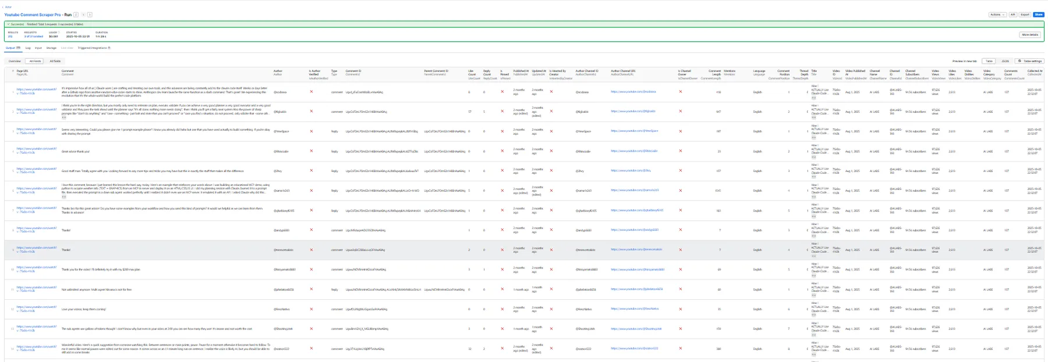1048x362 pixels.
Task: Go to the next run arrow
Action: point(90,15)
